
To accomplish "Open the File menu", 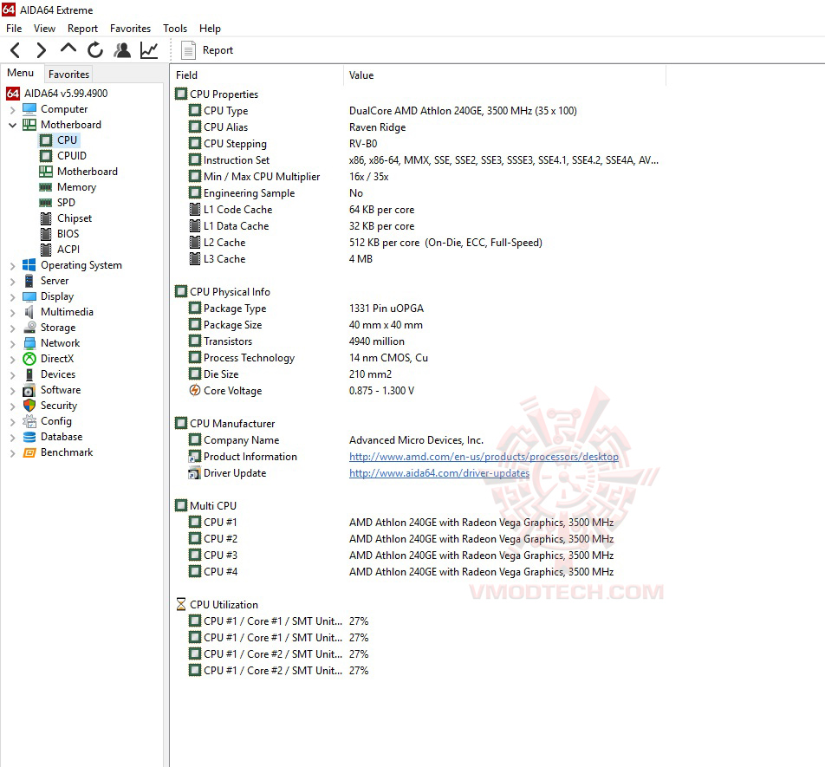I will [x=14, y=29].
